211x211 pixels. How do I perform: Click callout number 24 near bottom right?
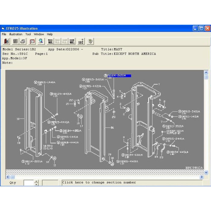click(156, 157)
